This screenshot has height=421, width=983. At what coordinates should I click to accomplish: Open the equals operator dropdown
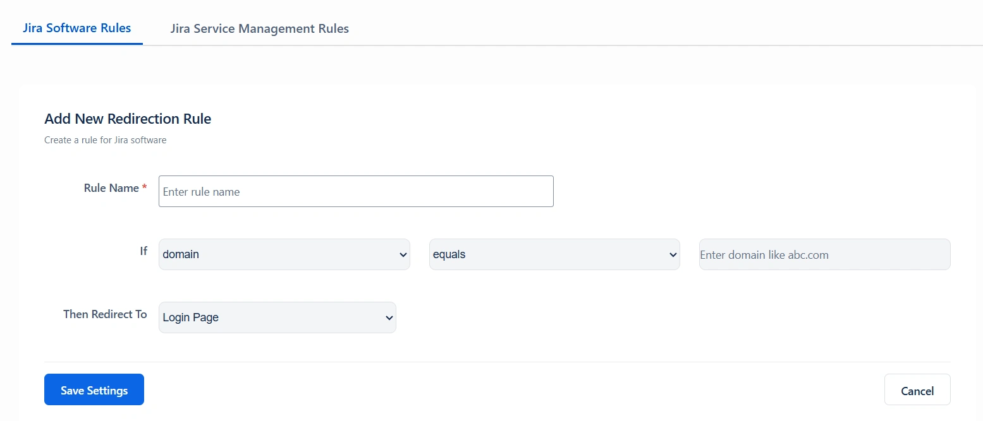click(x=554, y=254)
